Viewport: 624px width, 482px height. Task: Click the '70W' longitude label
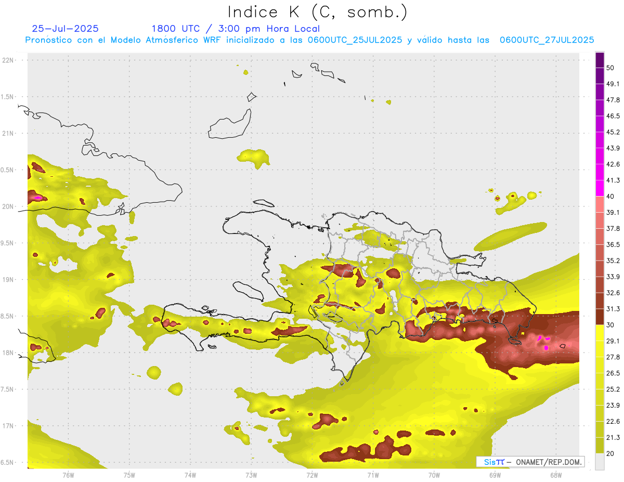(434, 475)
